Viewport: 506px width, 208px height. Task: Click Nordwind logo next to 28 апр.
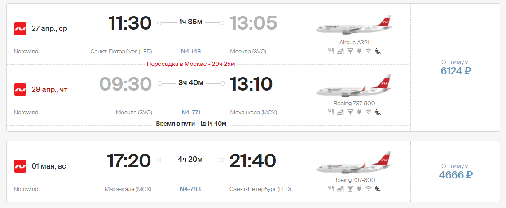click(x=20, y=90)
